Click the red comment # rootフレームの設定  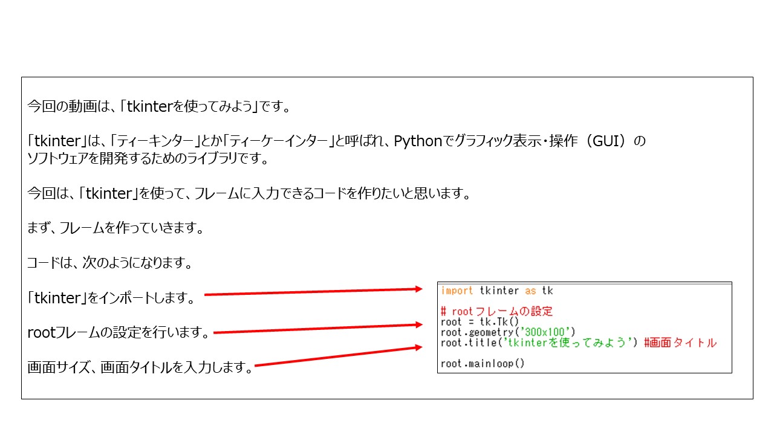tap(496, 312)
